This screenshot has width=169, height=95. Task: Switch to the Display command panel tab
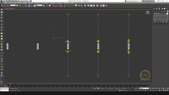165,9
